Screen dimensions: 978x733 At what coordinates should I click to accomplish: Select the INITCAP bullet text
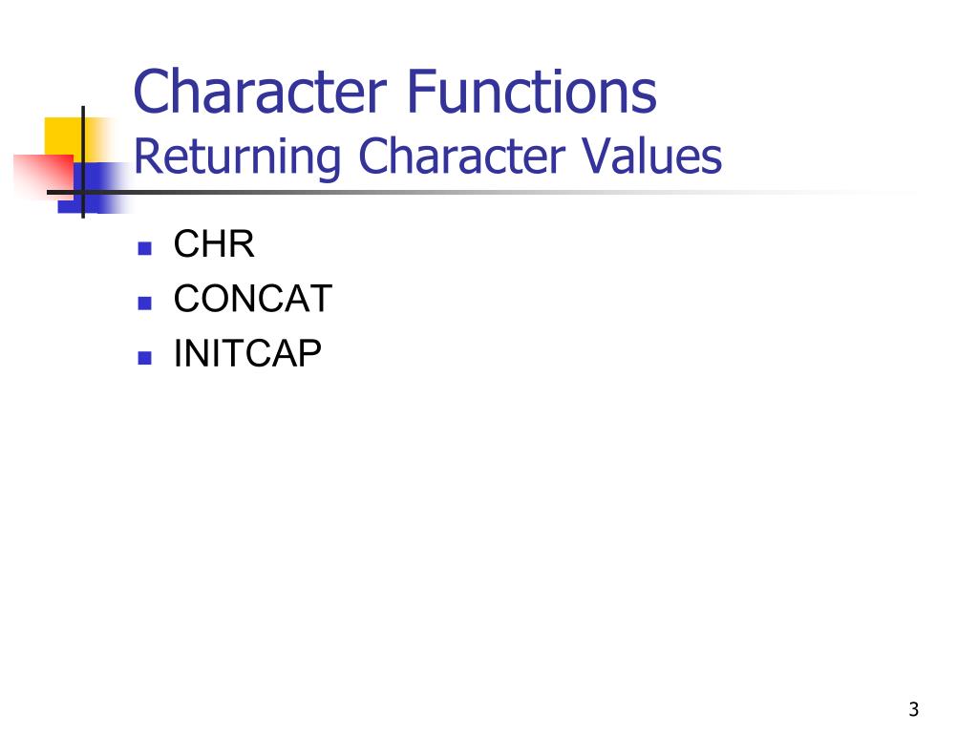[x=247, y=353]
